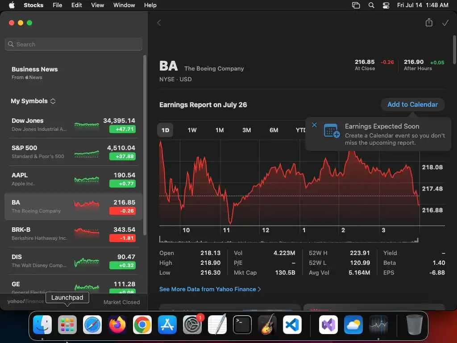The height and width of the screenshot is (343, 457).
Task: Select the BRK-B symbol name
Action: click(21, 230)
